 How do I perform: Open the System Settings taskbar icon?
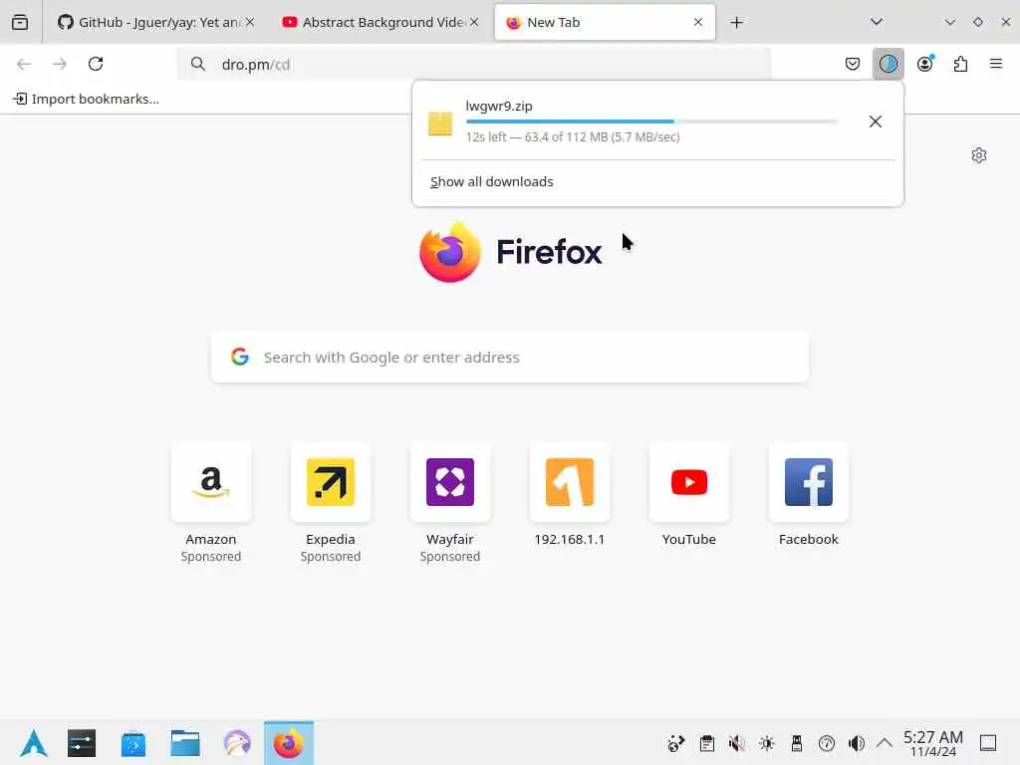82,743
